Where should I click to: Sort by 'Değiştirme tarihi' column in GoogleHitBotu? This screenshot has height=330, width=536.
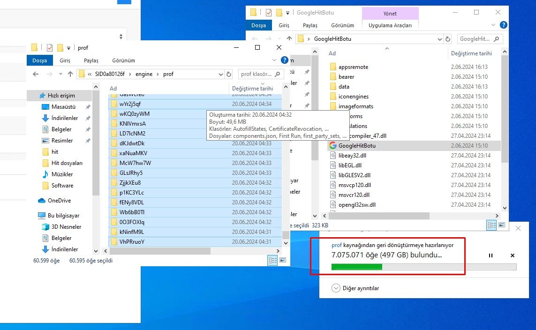(x=471, y=53)
